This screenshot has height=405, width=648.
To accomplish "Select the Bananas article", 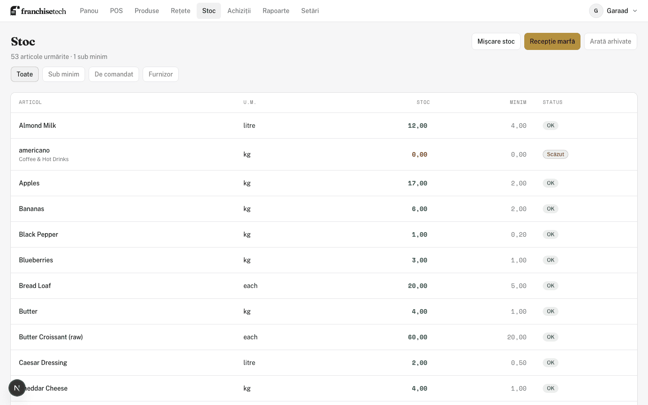I will click(31, 209).
